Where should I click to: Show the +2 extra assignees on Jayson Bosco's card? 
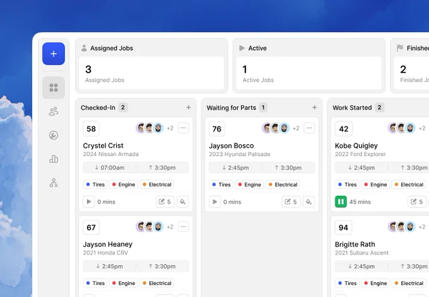(x=296, y=128)
